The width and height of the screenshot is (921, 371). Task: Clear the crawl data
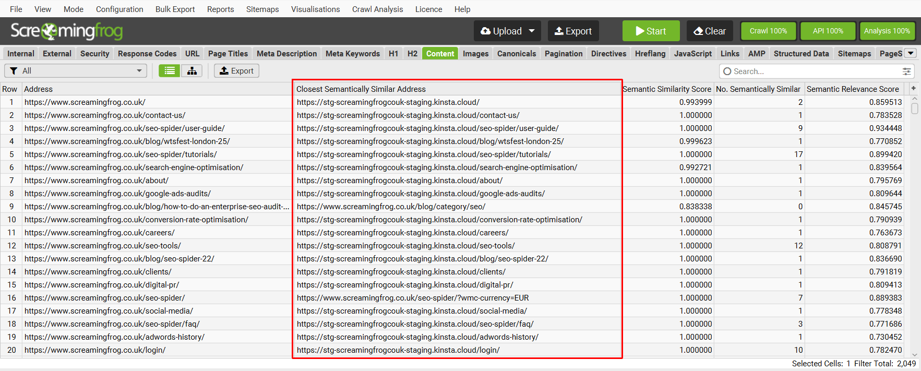710,31
